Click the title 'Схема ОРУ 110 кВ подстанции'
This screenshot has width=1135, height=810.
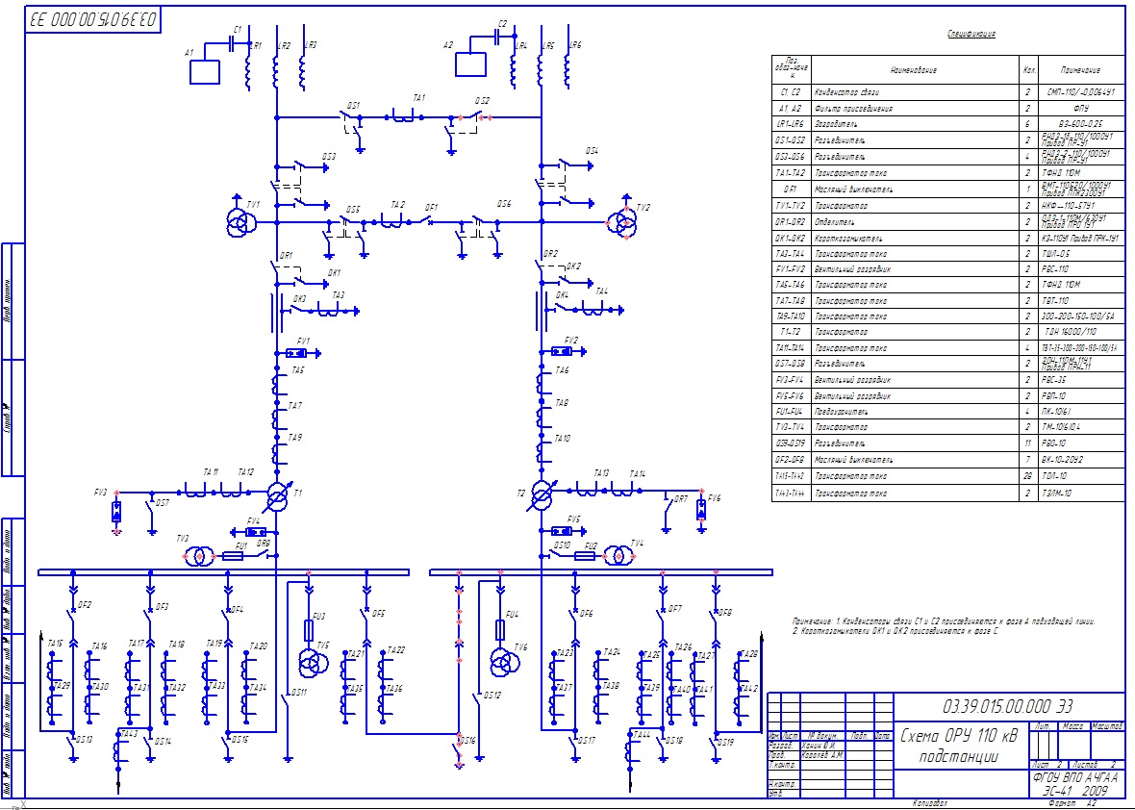pyautogui.click(x=959, y=747)
